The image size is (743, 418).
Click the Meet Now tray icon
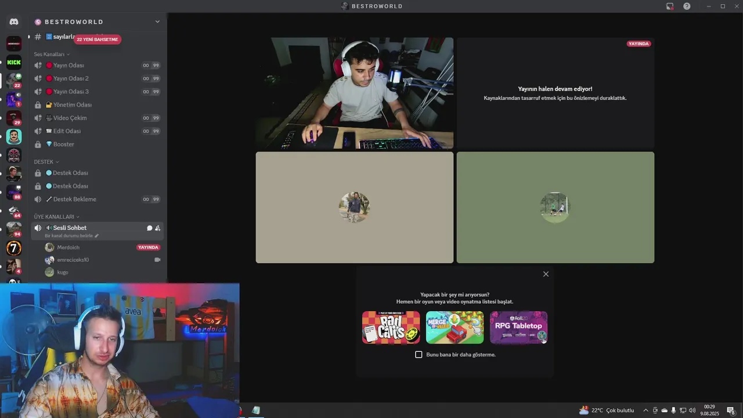[655, 410]
